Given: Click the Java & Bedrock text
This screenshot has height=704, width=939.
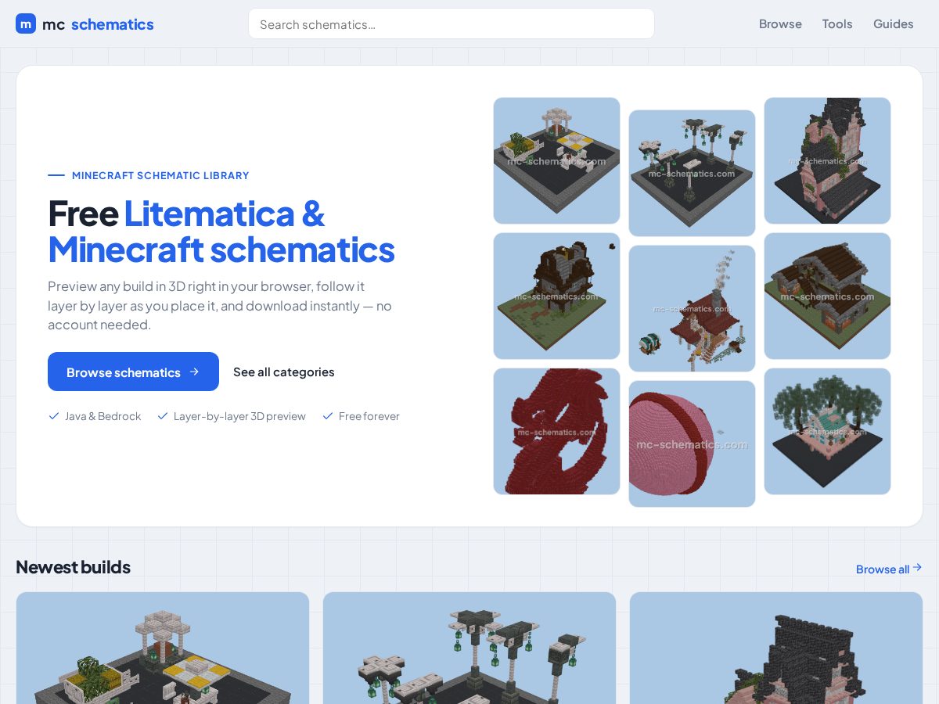Looking at the screenshot, I should [103, 416].
